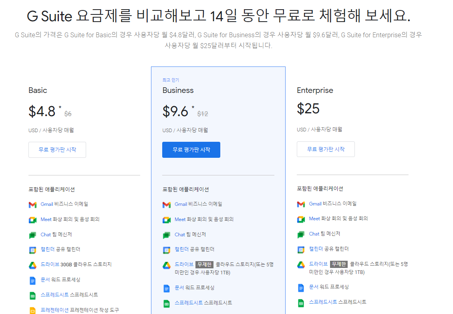Open 캘린더 link under Enterprise plan
453x314 pixels.
(x=316, y=249)
